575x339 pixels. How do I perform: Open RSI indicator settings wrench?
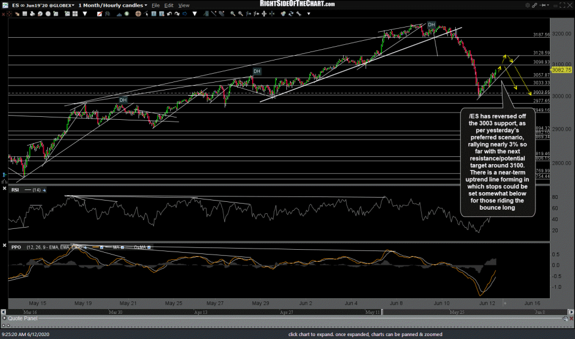[44, 190]
